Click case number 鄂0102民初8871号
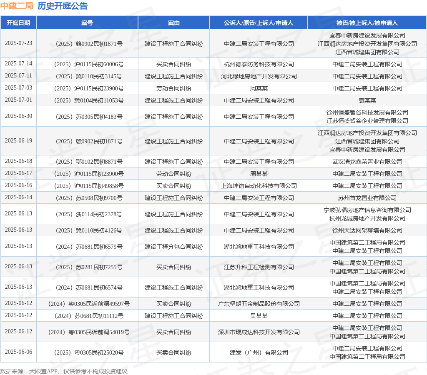 [x=89, y=162]
